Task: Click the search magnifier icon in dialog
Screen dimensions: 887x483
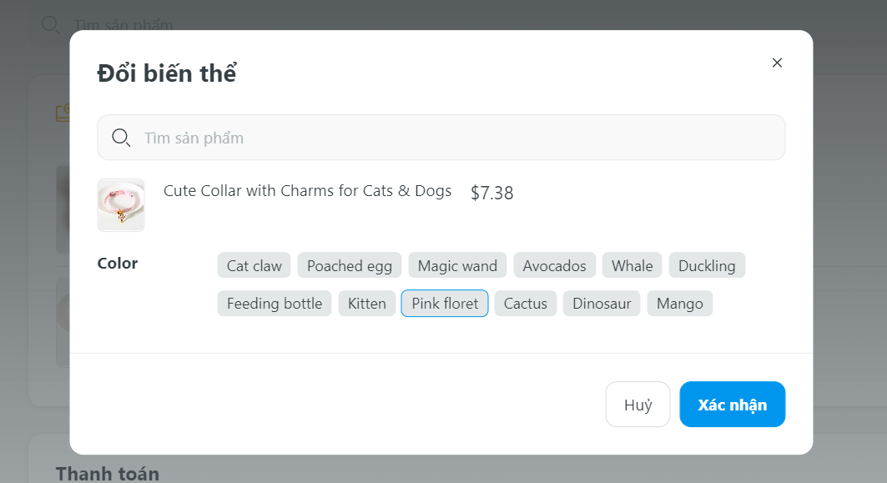Action: coord(121,138)
